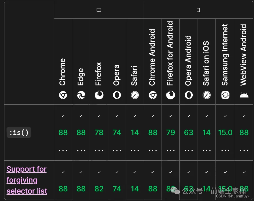Click Firefox 82 cell in forgiving selector row

click(x=99, y=180)
